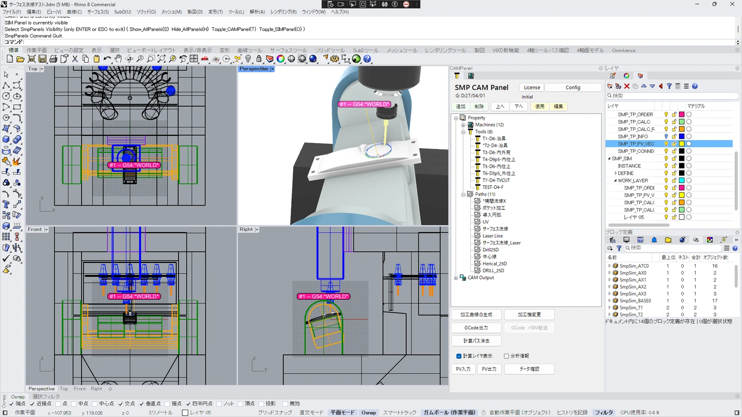Toggle the 端点 osnap checkbox

12,404
